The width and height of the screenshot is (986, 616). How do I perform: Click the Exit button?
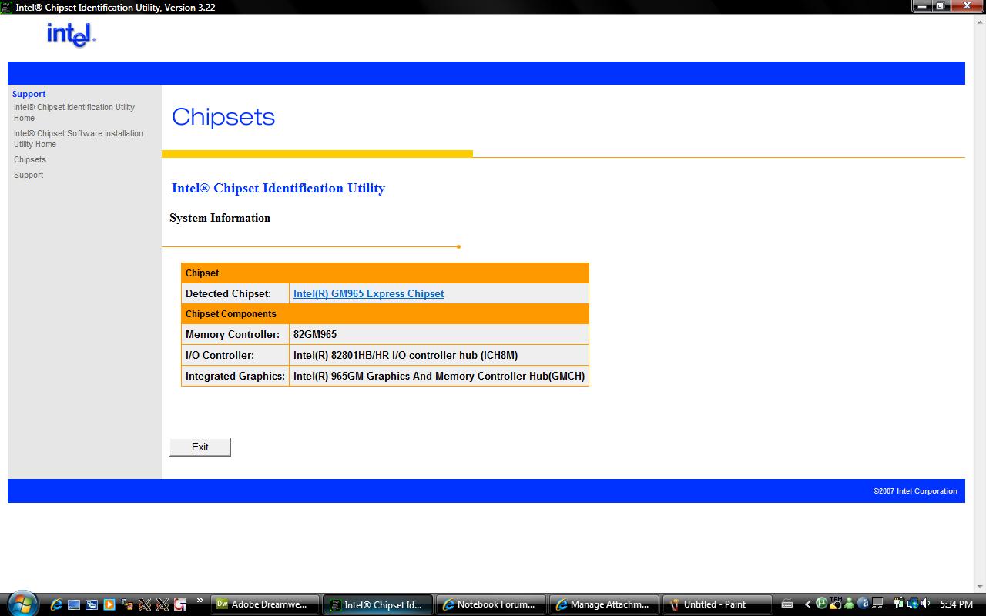click(x=200, y=447)
